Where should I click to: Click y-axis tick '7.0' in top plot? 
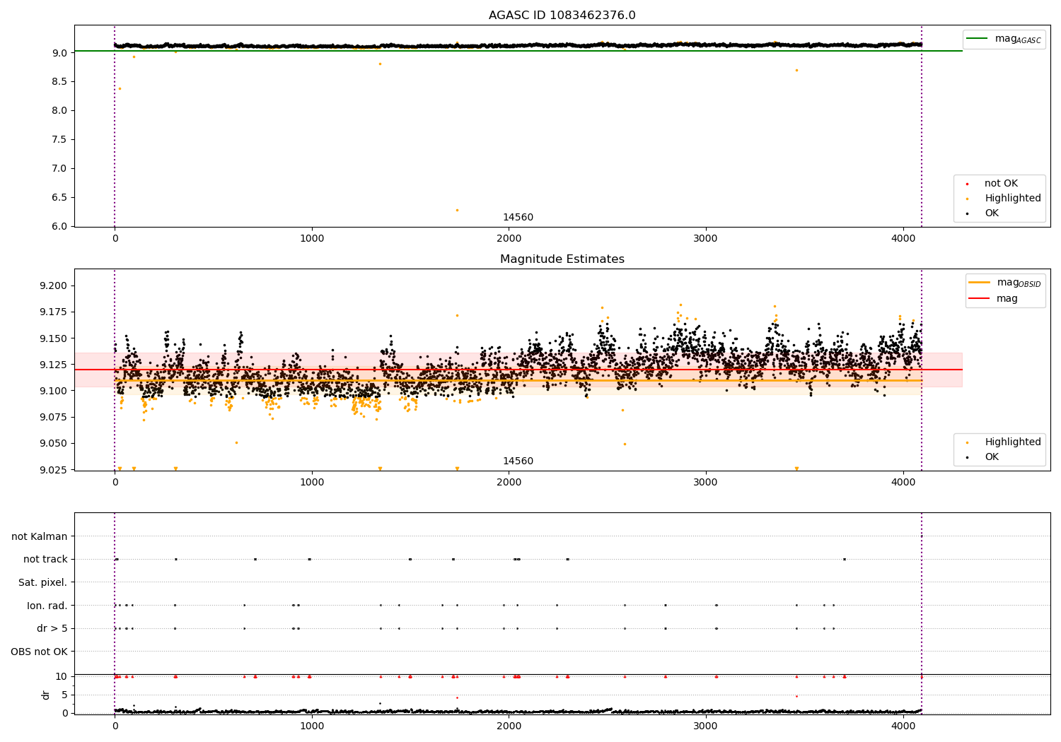coord(59,169)
